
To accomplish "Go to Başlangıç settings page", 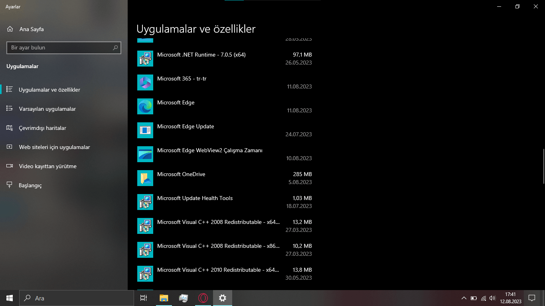I will (64, 185).
